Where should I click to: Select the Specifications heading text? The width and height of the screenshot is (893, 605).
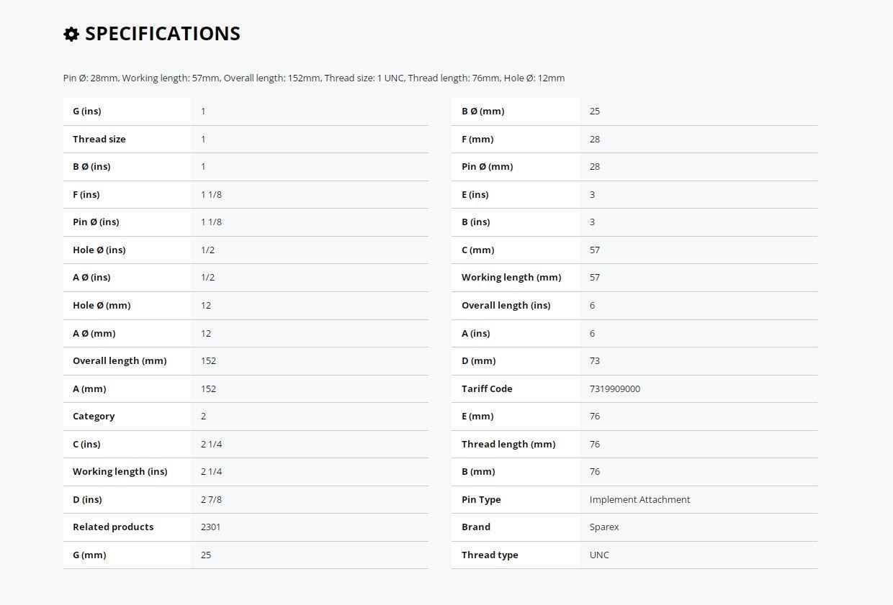[x=163, y=34]
